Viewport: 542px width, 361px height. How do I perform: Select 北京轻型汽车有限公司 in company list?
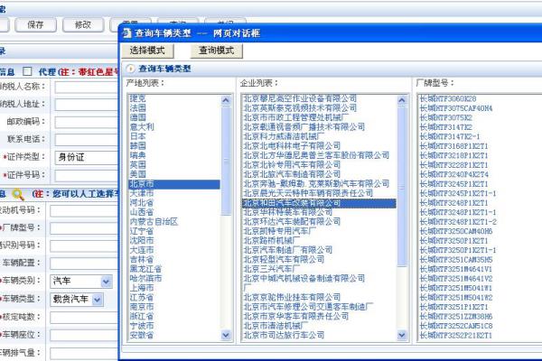(x=284, y=259)
